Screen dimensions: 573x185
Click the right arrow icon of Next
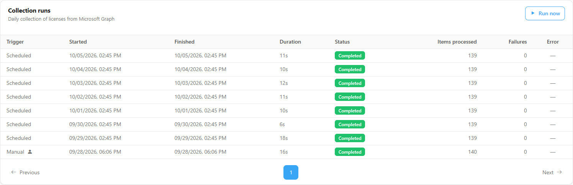coord(559,172)
